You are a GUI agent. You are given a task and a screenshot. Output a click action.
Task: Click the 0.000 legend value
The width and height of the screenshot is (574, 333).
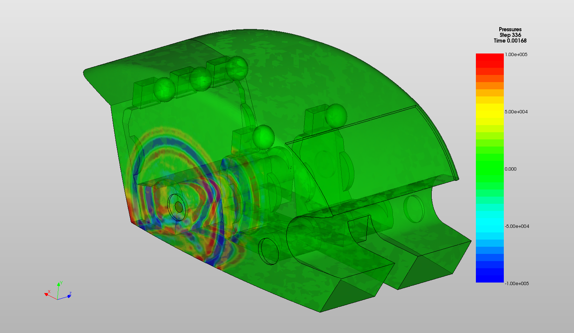coord(510,169)
